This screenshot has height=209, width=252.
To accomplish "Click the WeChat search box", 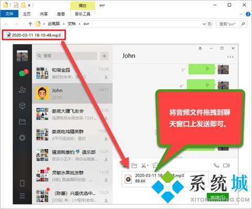I will click(x=66, y=56).
